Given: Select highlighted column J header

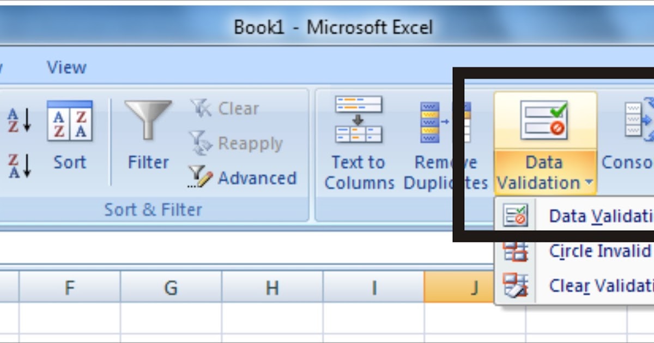Looking at the screenshot, I should 459,287.
